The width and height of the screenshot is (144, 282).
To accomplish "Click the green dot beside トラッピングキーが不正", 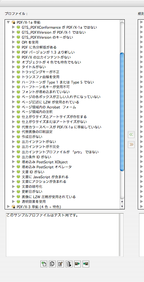I will [18, 72].
